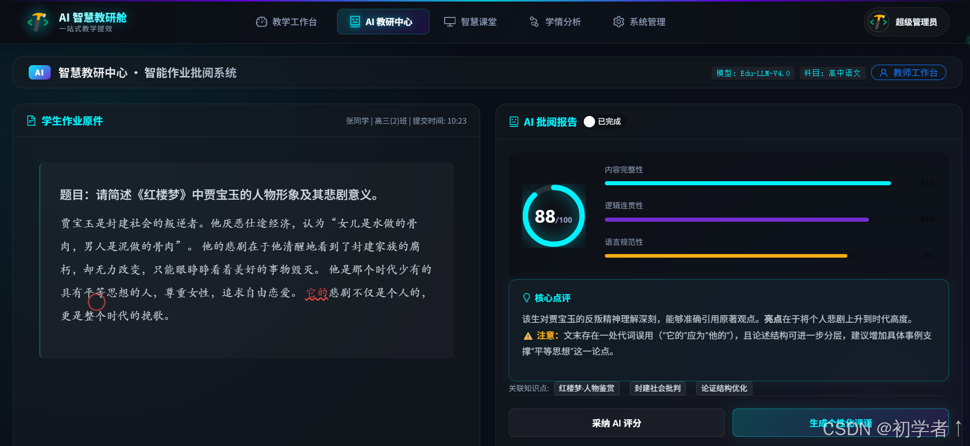Click the 内容完整性 cyan progress bar
Image resolution: width=970 pixels, height=446 pixels.
click(748, 183)
